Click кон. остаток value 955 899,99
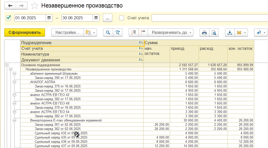Viewport: 268px width, 148px height. 245,65
